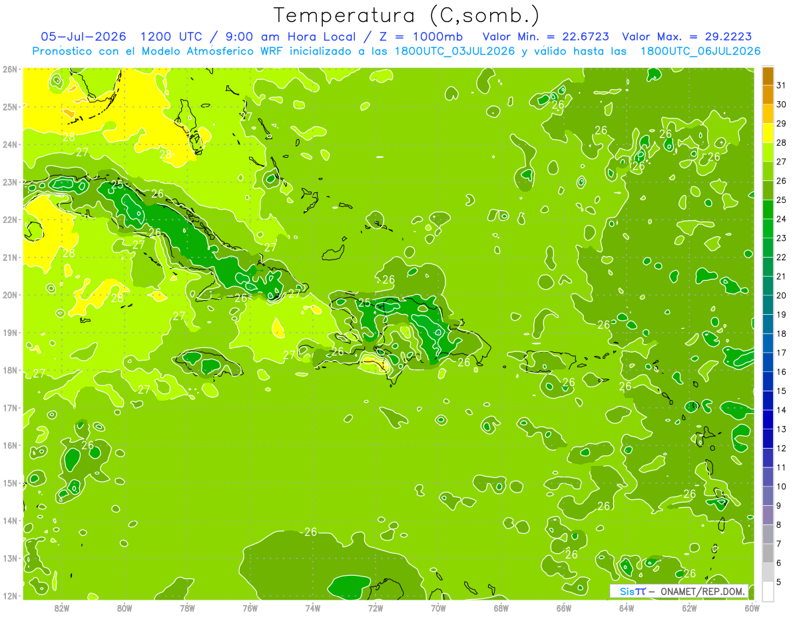Click the orange 30–31 color scale swatch

tap(768, 95)
